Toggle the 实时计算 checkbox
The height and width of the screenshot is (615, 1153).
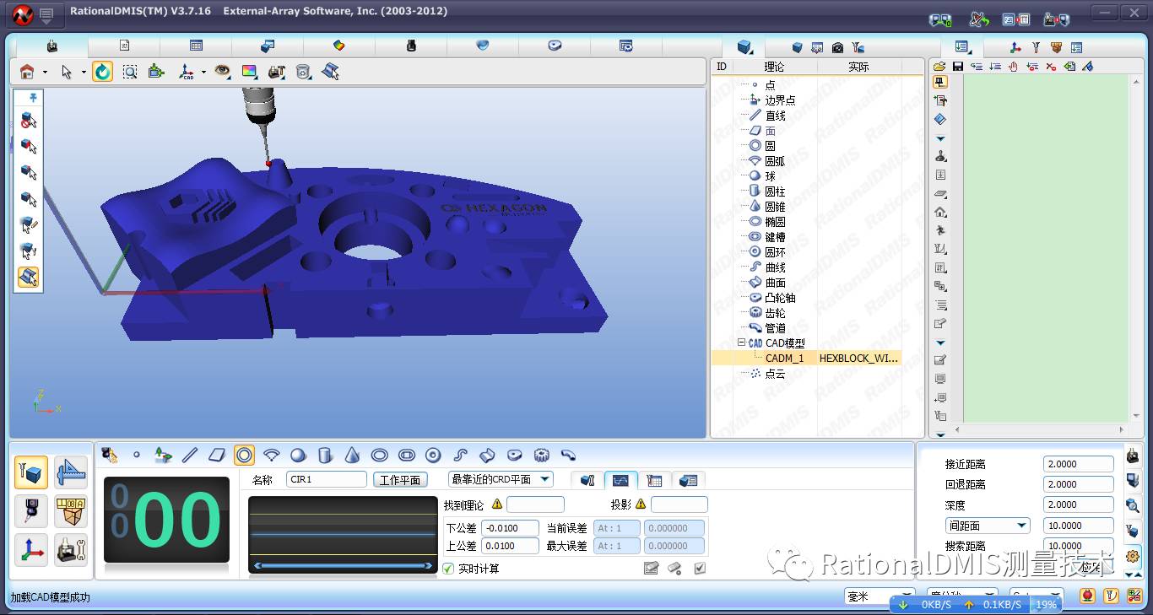click(x=448, y=569)
